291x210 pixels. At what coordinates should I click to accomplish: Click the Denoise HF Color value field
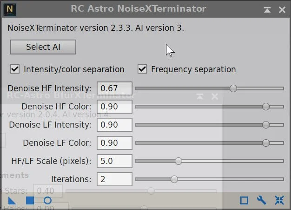coord(114,107)
